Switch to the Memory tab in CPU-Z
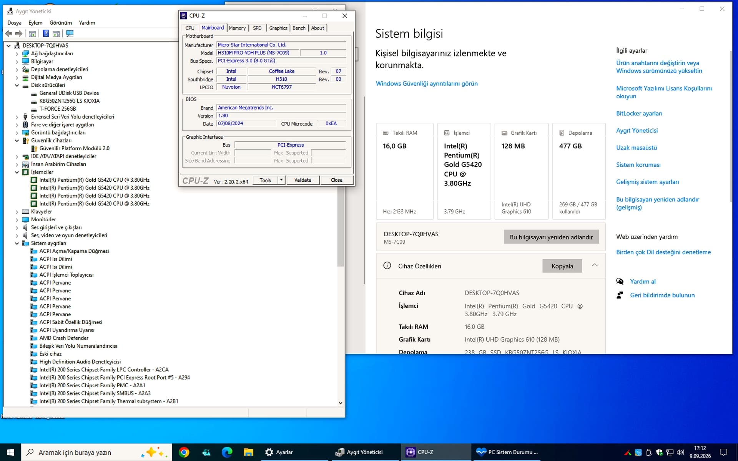Screen dimensions: 738x461 pos(237,28)
